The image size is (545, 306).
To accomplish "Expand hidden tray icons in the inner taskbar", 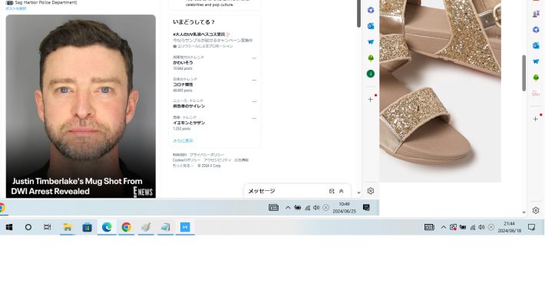I will pos(288,208).
